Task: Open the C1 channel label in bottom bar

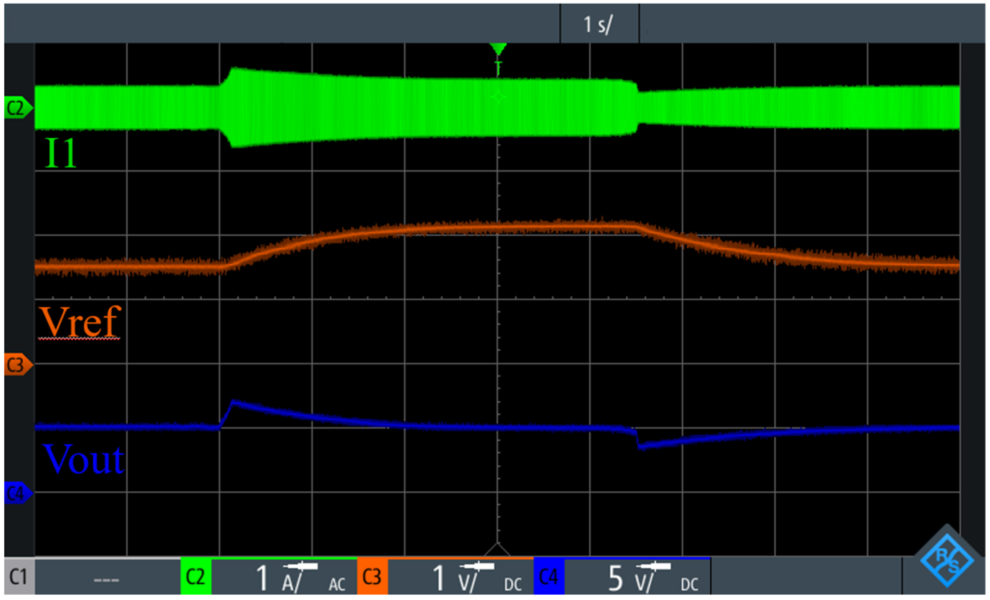Action: pos(19,576)
